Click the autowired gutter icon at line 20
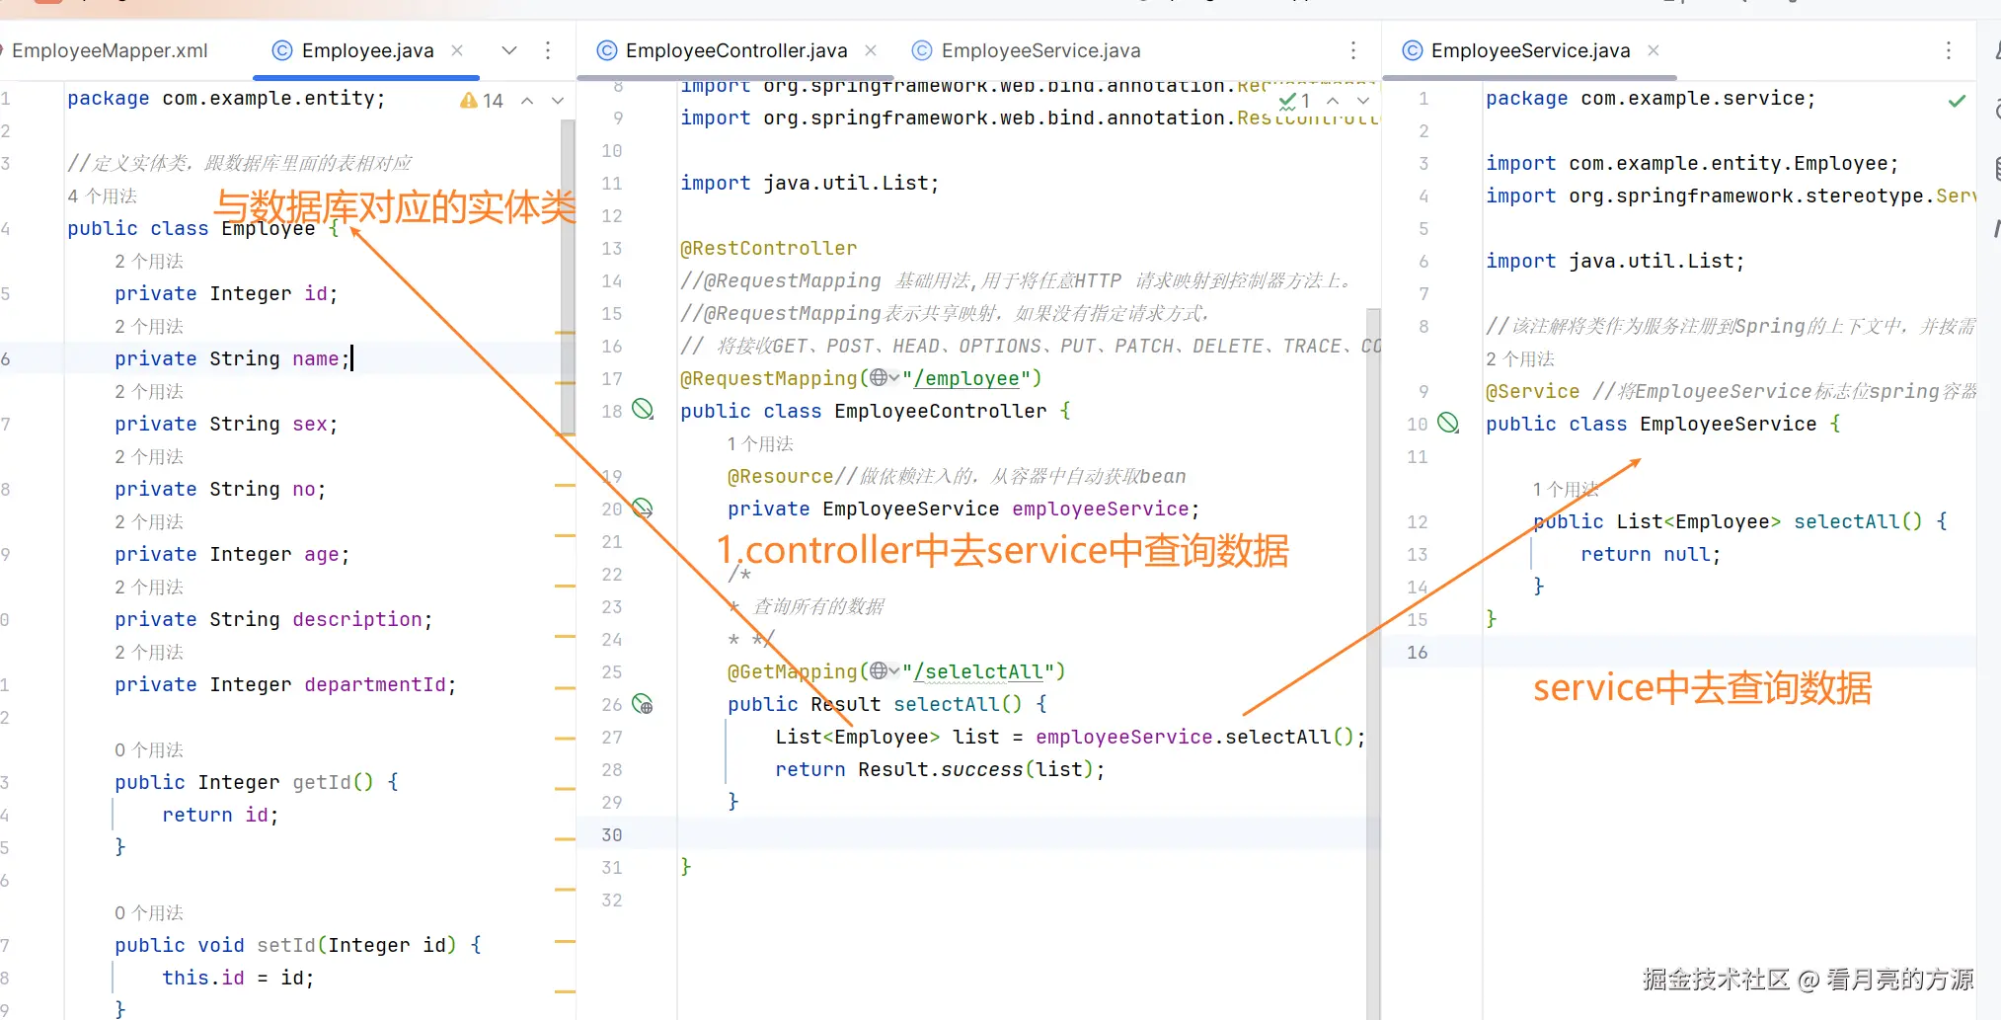 (x=643, y=508)
